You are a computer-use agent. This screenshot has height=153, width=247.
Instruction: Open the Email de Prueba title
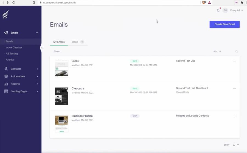click(x=82, y=116)
